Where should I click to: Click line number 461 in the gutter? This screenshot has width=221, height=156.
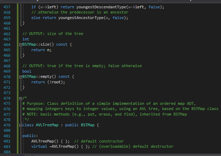tap(7, 28)
